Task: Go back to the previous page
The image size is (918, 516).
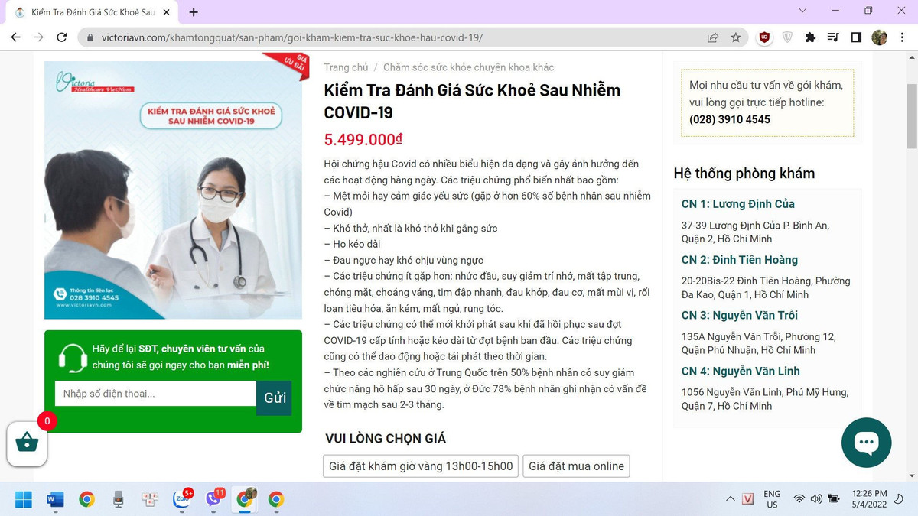Action: click(16, 37)
